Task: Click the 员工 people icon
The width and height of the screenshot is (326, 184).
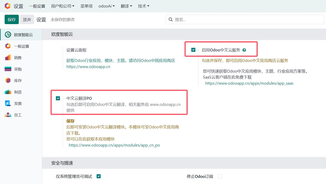Action: pyautogui.click(x=8, y=115)
